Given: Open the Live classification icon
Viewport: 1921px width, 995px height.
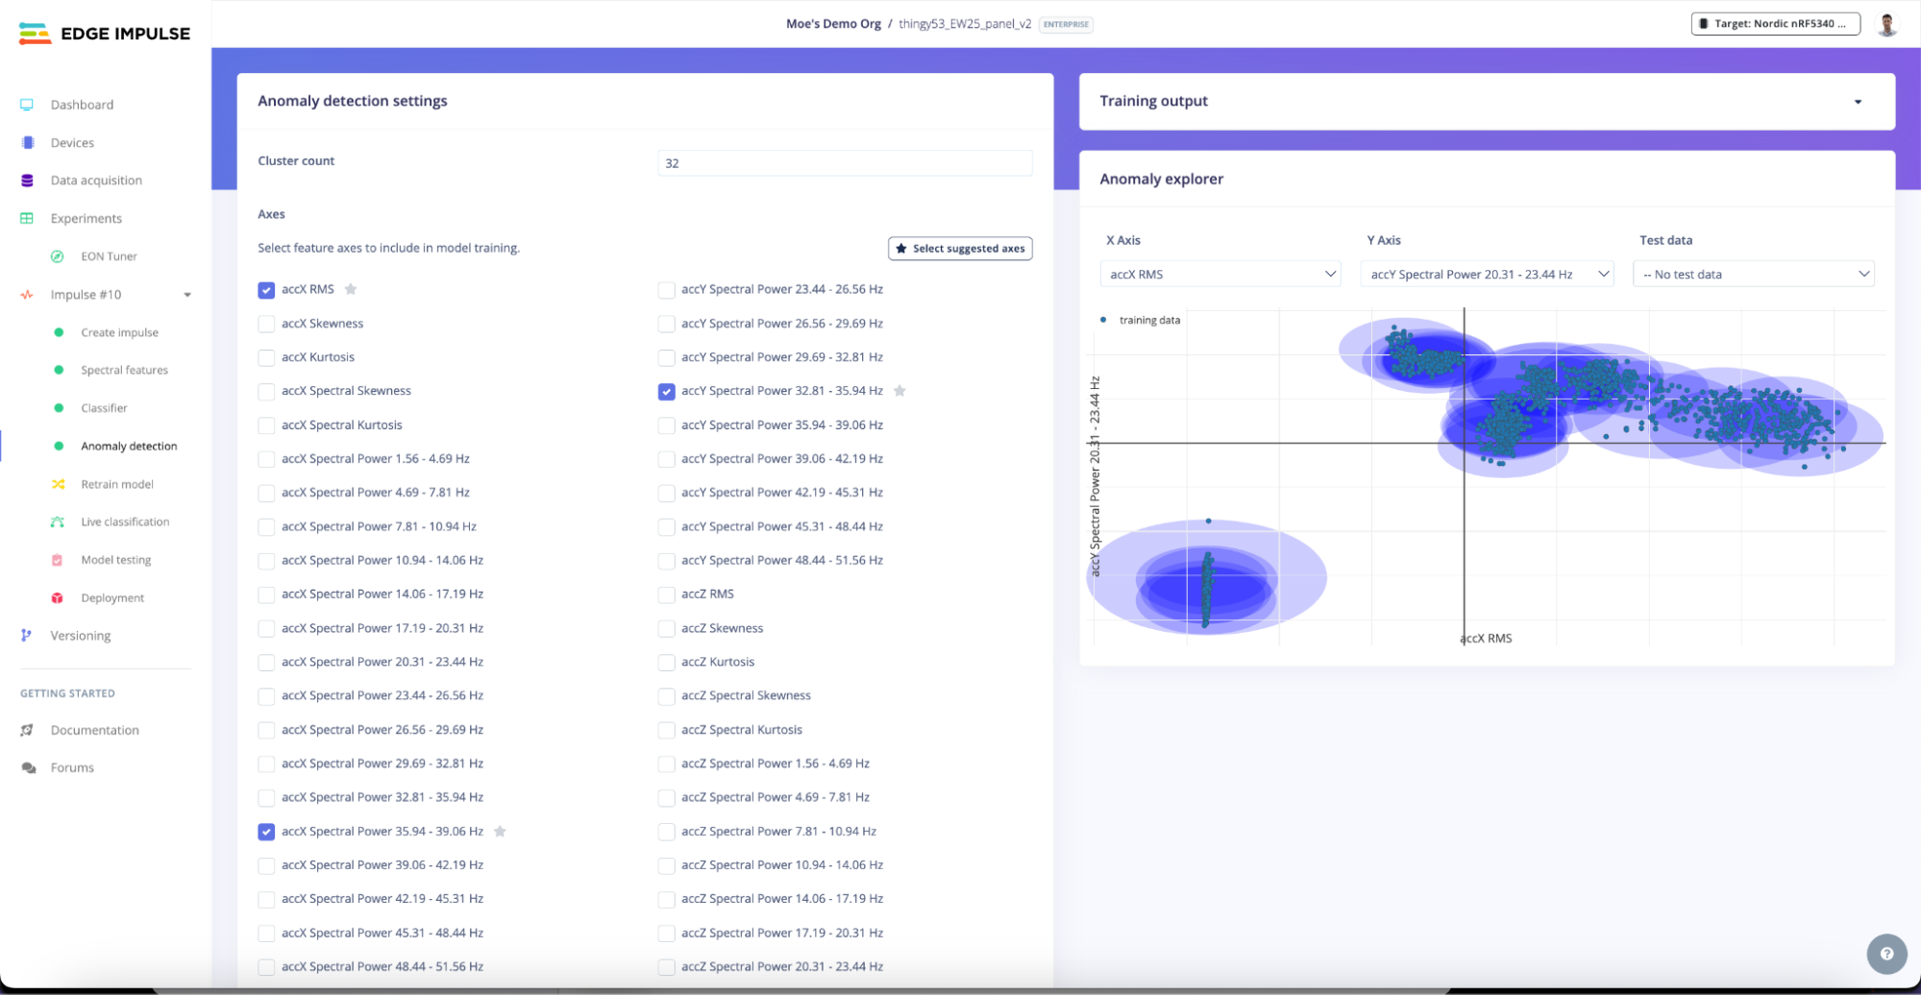Looking at the screenshot, I should (x=58, y=522).
